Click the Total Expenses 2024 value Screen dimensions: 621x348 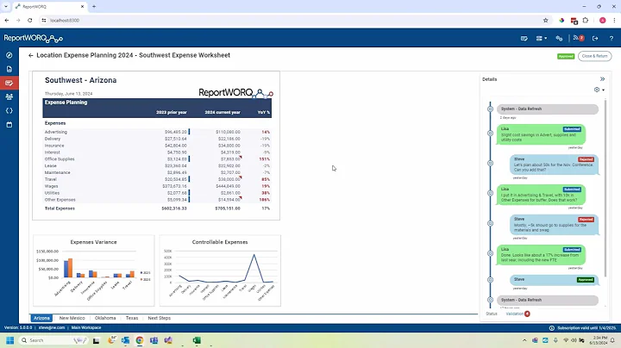click(228, 208)
